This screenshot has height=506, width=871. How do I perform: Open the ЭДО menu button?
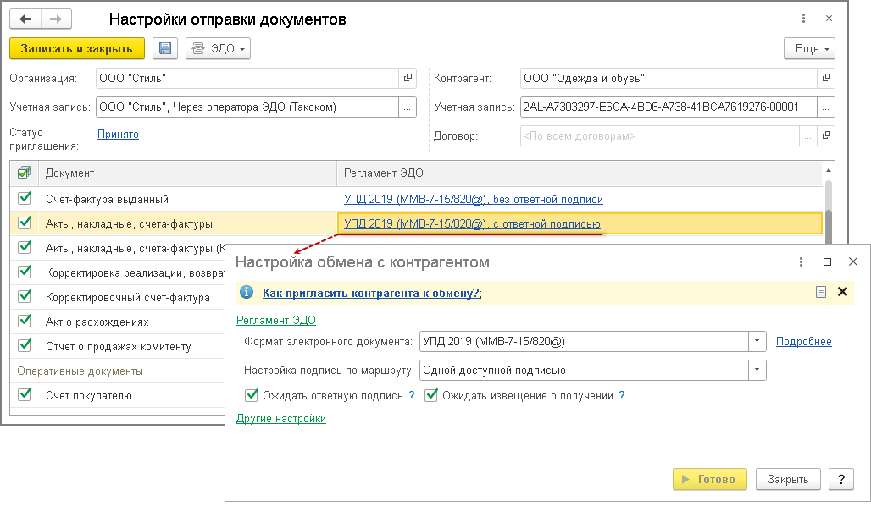(219, 49)
